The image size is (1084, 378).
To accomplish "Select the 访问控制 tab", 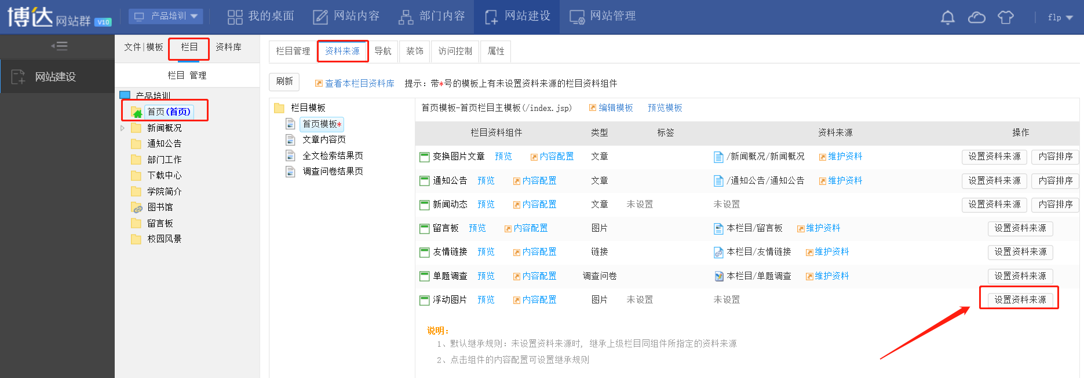I will pos(455,51).
